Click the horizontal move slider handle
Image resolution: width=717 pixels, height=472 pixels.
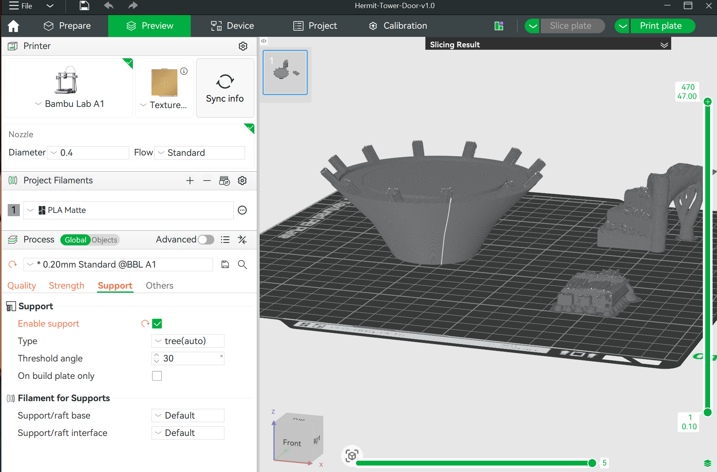(x=592, y=463)
